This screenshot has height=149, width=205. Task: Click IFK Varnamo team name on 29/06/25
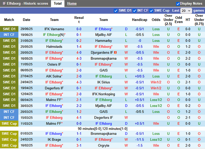(54, 29)
